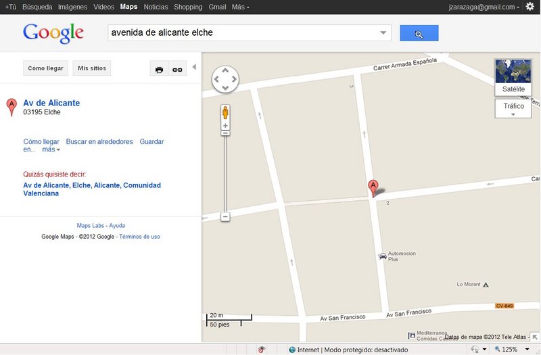Click the red A marker on the map
Image resolution: width=541 pixels, height=355 pixels.
point(373,188)
